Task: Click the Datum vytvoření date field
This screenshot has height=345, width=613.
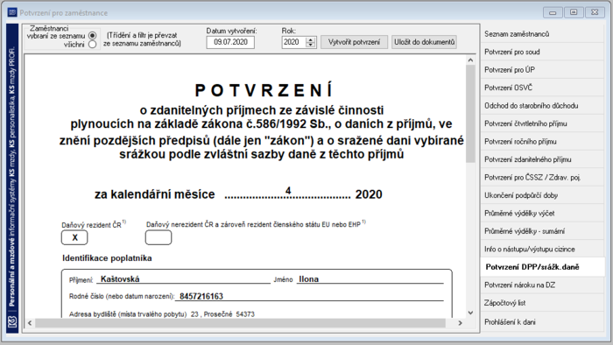Action: 230,42
